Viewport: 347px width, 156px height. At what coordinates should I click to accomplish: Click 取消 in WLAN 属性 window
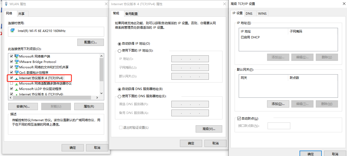tap(97, 148)
